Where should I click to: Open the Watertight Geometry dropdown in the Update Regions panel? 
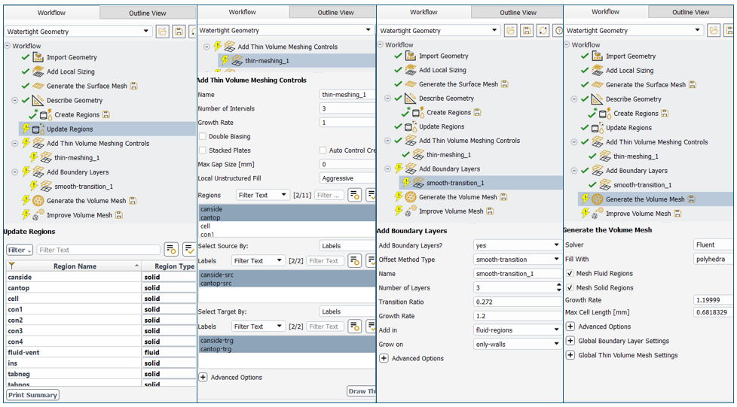coord(79,32)
